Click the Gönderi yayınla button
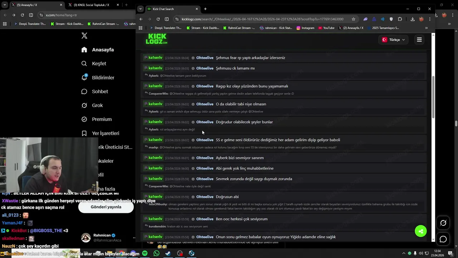The width and height of the screenshot is (458, 258). coord(106,207)
